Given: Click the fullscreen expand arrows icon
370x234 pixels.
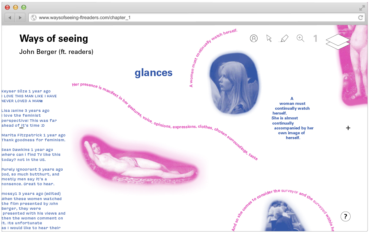Looking at the screenshot, I should click(x=362, y=8).
